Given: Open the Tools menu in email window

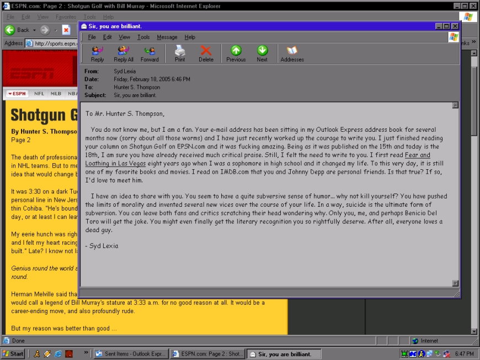Looking at the screenshot, I should (x=143, y=37).
